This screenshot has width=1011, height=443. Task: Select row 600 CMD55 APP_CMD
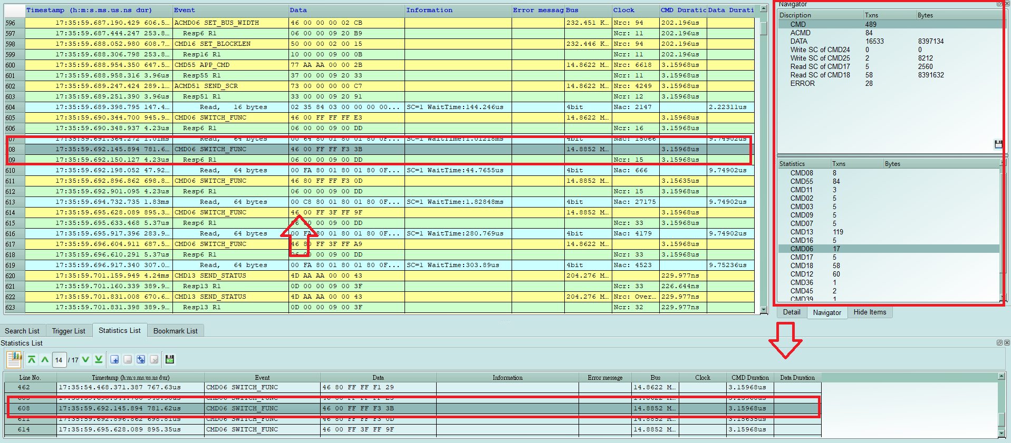pos(380,65)
